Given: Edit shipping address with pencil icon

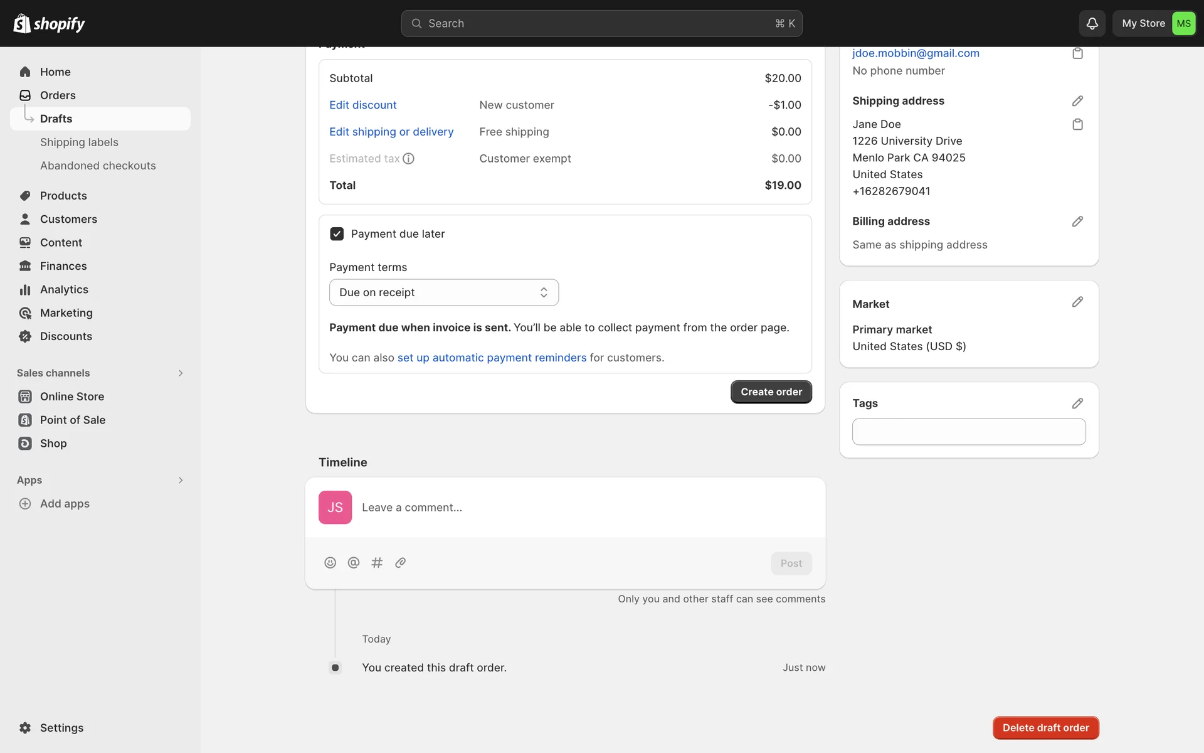Looking at the screenshot, I should pos(1077,101).
